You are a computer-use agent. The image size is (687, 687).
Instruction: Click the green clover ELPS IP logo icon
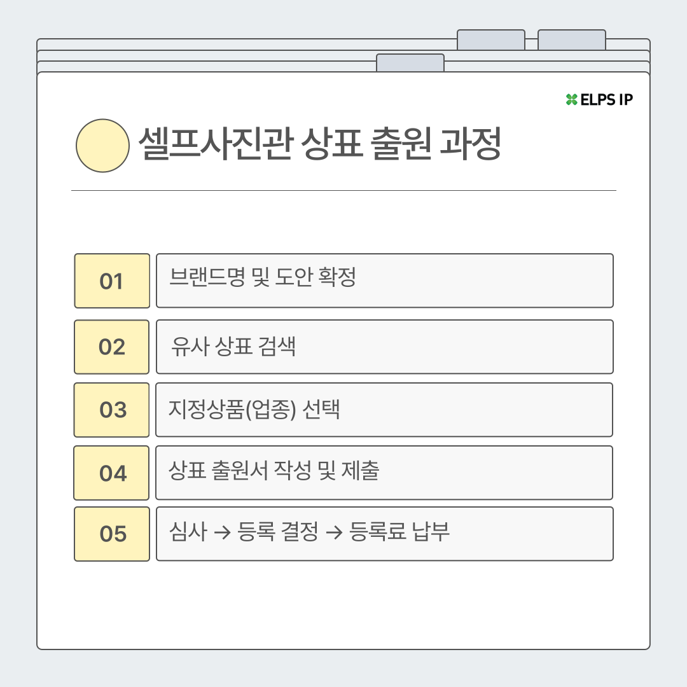coord(571,99)
